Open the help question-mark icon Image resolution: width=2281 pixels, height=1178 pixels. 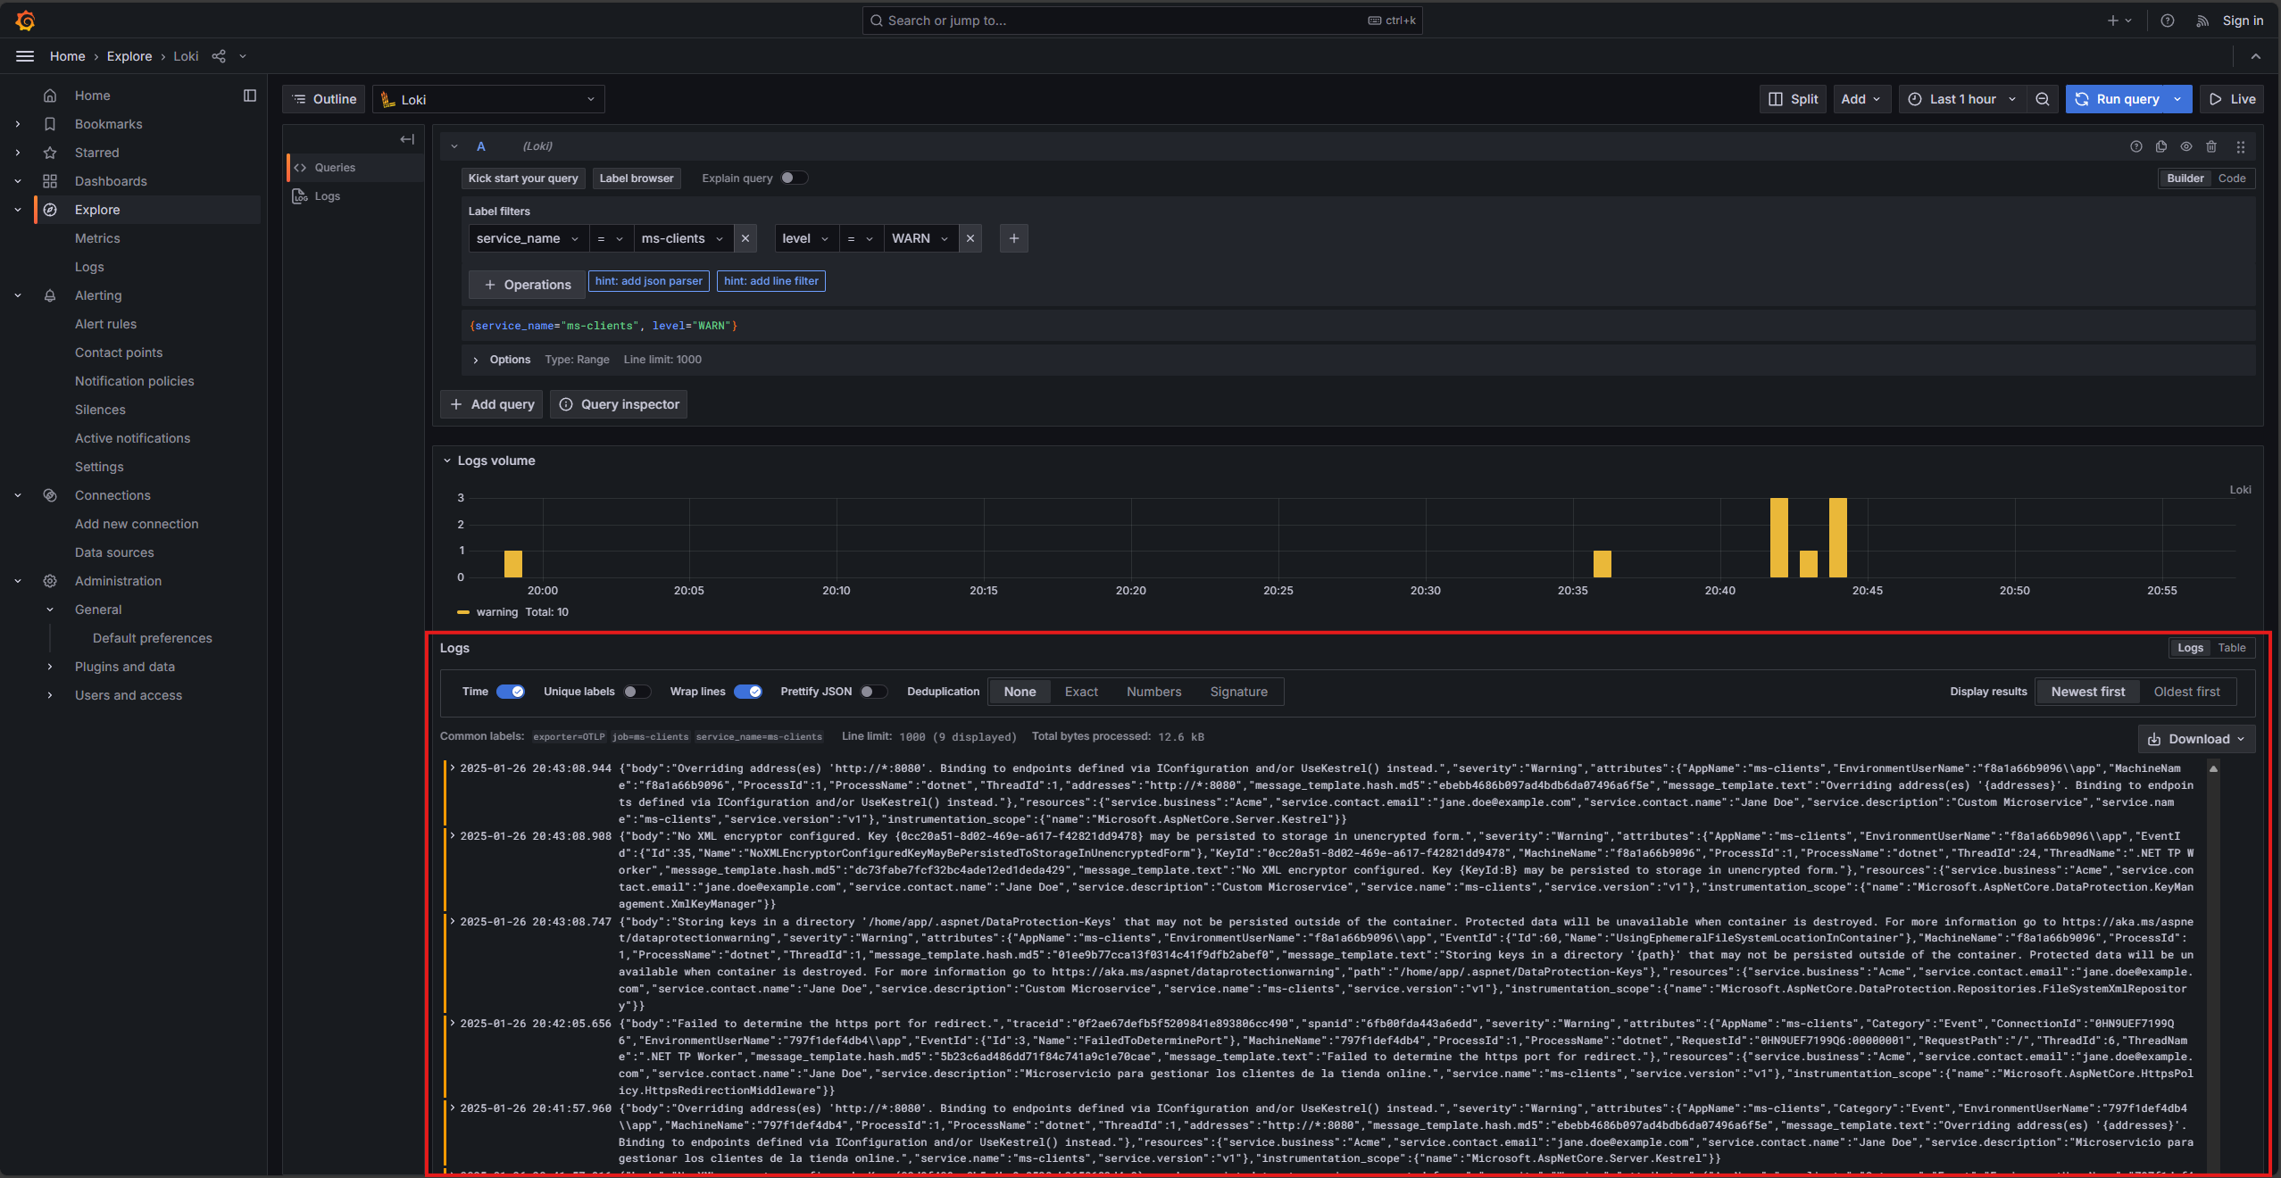[x=2167, y=21]
